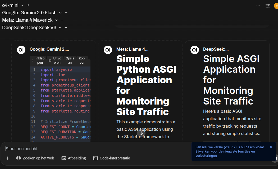Click the DeepSeek 'Simple ASGI Application' heading

(x=231, y=80)
